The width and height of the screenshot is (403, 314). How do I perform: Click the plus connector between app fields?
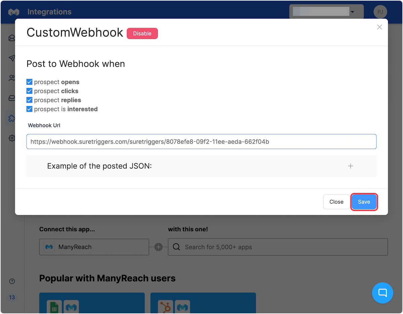click(x=159, y=247)
